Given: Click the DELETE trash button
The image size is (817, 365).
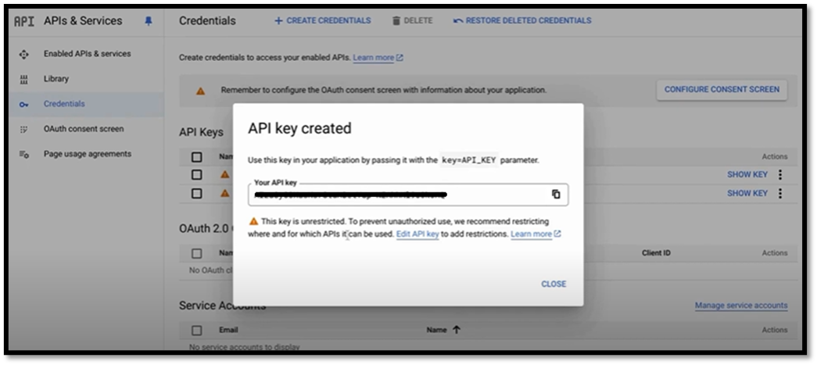Looking at the screenshot, I should pyautogui.click(x=412, y=21).
